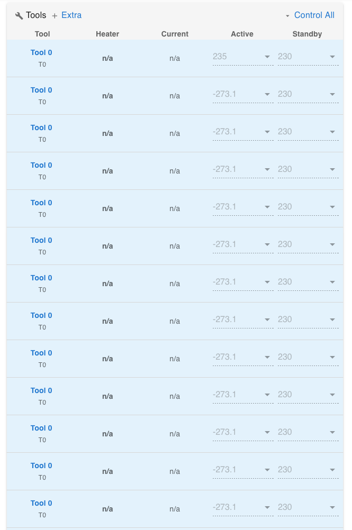Open the Active dropdown in the fifth tool row
This screenshot has width=352, height=530.
(267, 207)
